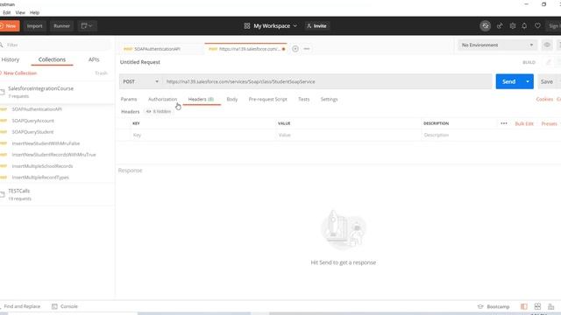Open the Pre-request Script tab
The width and height of the screenshot is (561, 315).
[267, 99]
